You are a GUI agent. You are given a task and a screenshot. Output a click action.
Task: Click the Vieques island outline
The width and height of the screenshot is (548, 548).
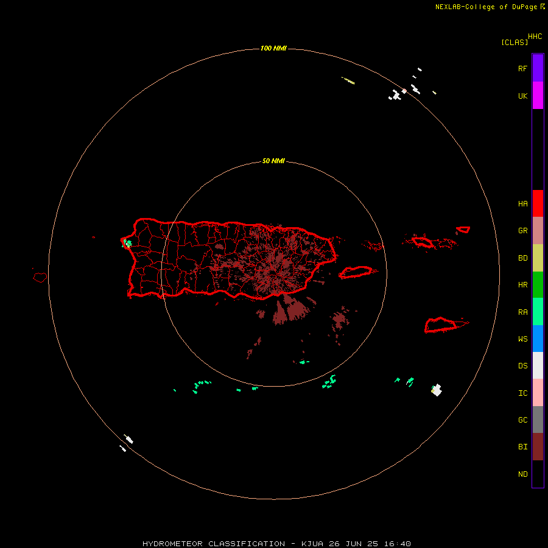(x=356, y=272)
